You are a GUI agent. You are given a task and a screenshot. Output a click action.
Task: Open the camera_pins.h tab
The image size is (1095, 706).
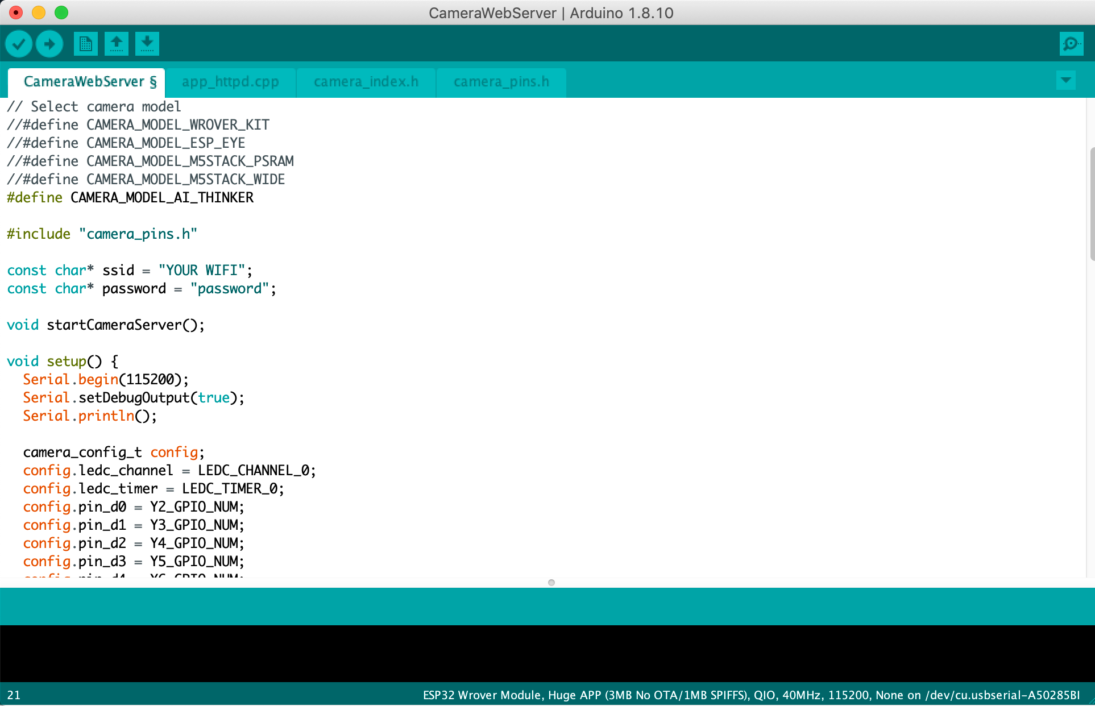[x=501, y=82]
